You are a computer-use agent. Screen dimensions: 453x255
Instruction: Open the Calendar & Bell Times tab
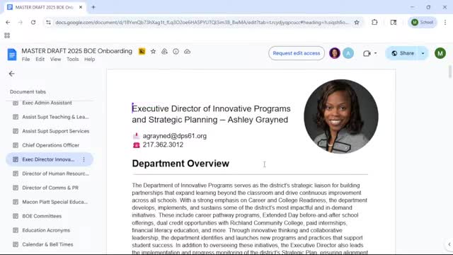point(50,244)
